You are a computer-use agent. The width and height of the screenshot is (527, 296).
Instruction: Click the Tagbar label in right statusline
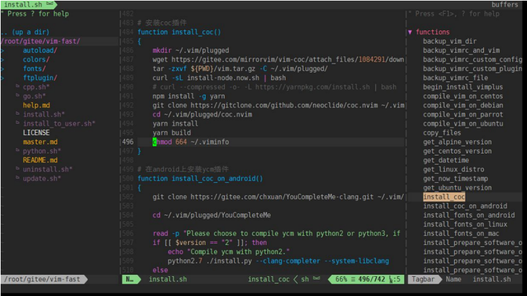coord(423,279)
